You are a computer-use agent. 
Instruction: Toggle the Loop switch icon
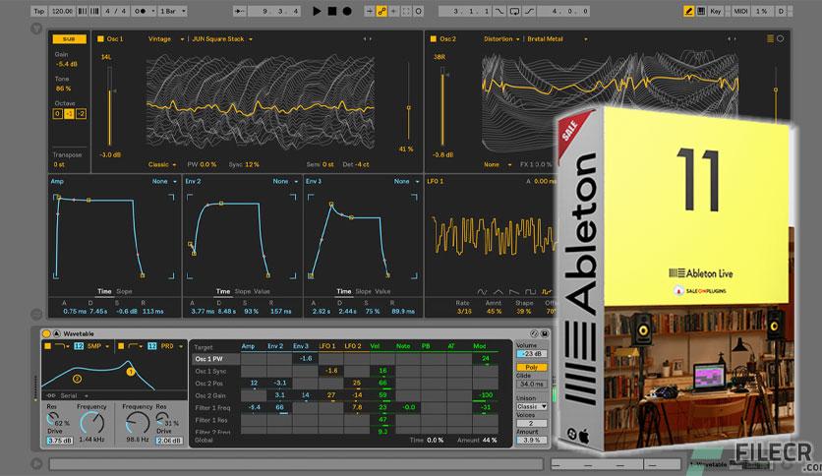coord(515,11)
